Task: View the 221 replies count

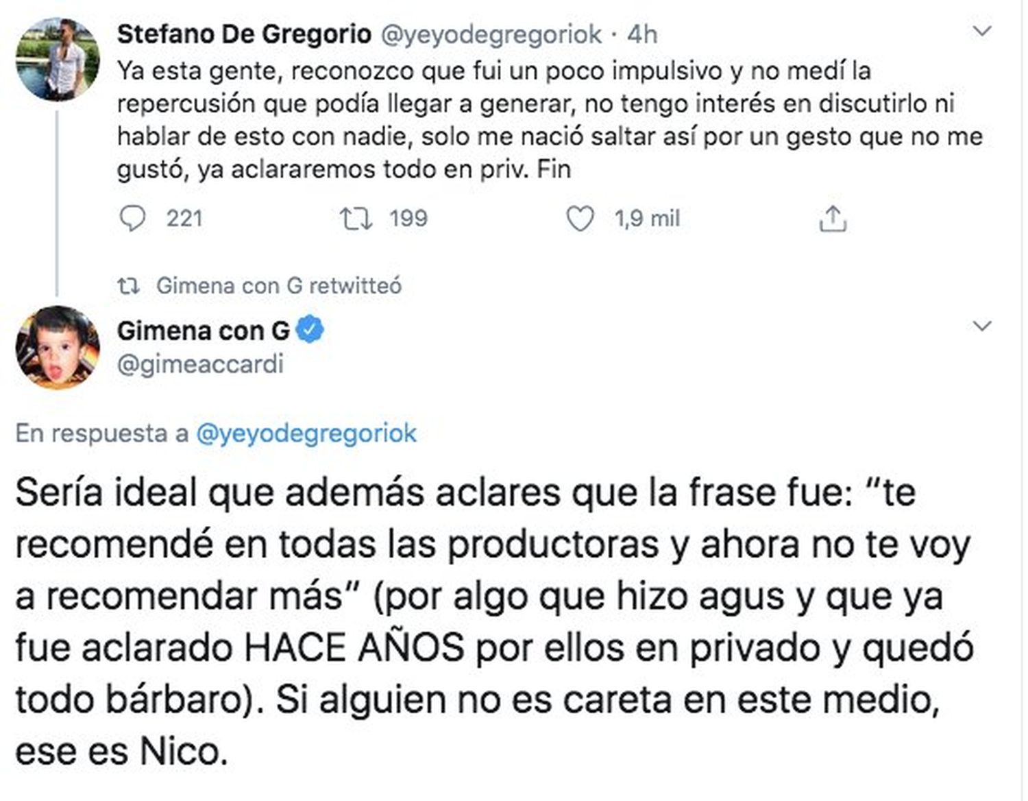Action: pos(184,219)
